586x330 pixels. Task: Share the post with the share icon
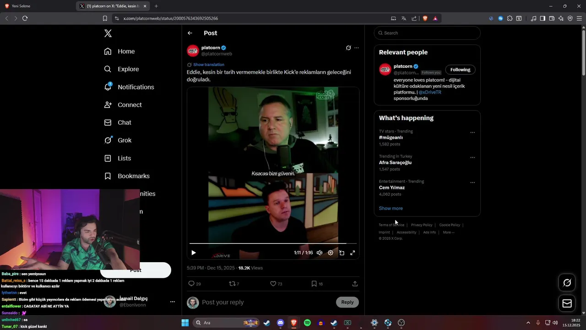(x=355, y=284)
